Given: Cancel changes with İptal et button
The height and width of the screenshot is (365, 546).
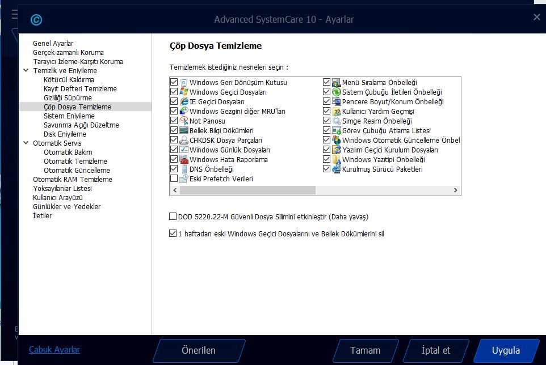Looking at the screenshot, I should [436, 350].
